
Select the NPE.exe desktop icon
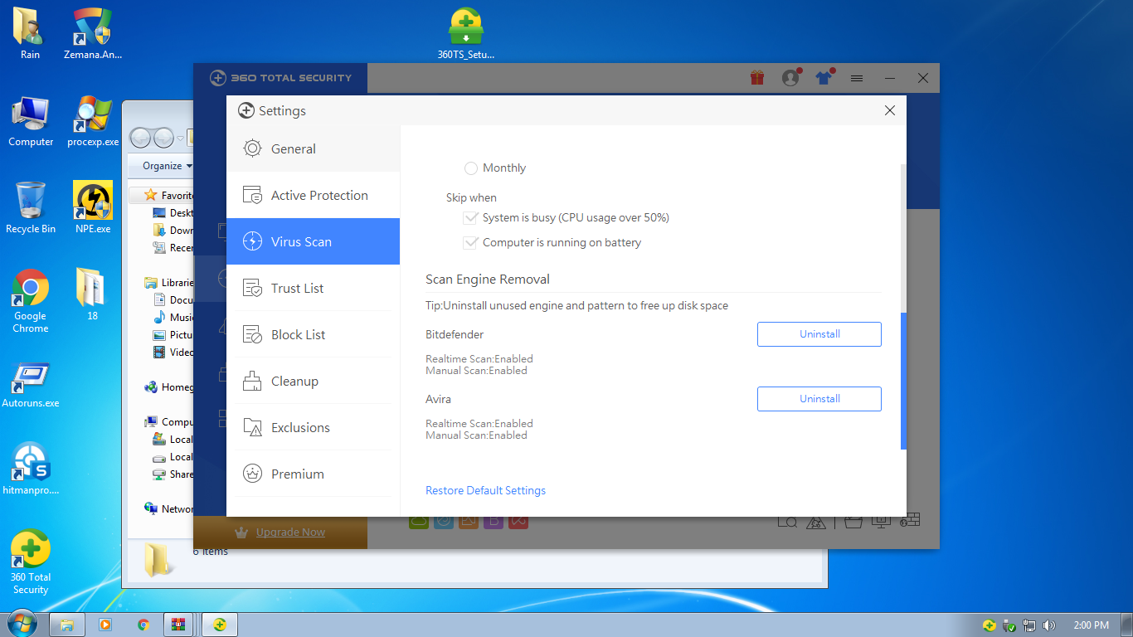(93, 208)
